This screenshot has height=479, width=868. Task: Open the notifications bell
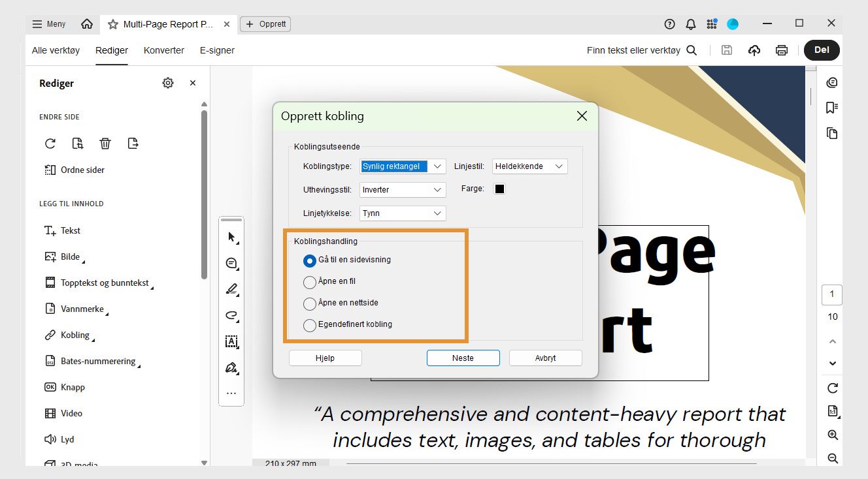690,24
